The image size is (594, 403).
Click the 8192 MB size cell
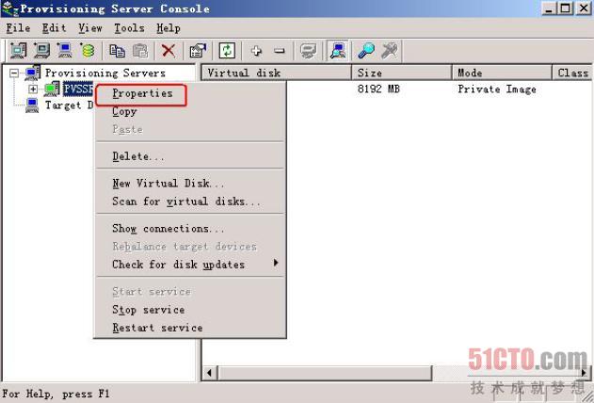pyautogui.click(x=378, y=89)
